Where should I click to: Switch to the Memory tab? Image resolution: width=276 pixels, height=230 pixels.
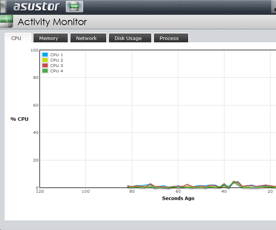pos(49,38)
